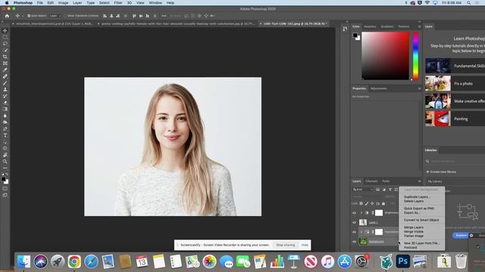Switch default foreground/background colors icon
Viewport: 485px width, 272px height.
[x=2, y=175]
